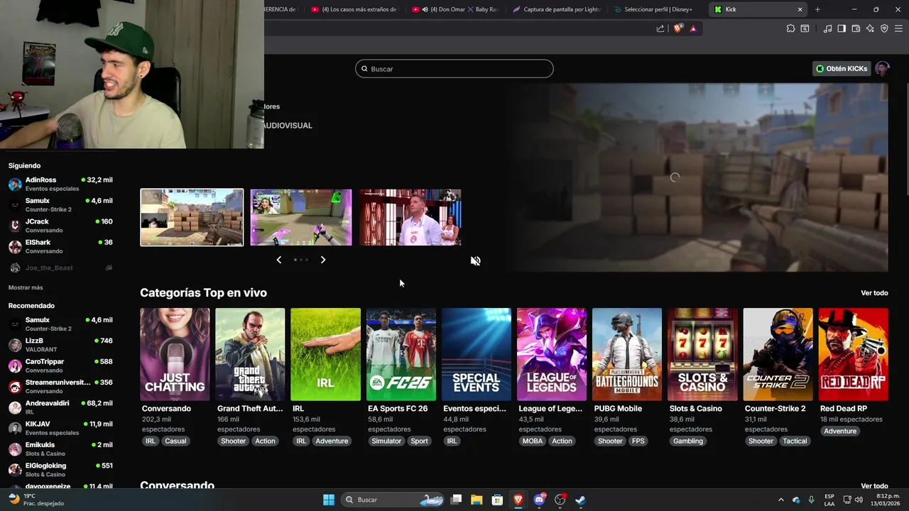The image size is (909, 511).
Task: Open ElGlogloking recommended channel
Action: [x=60, y=469]
